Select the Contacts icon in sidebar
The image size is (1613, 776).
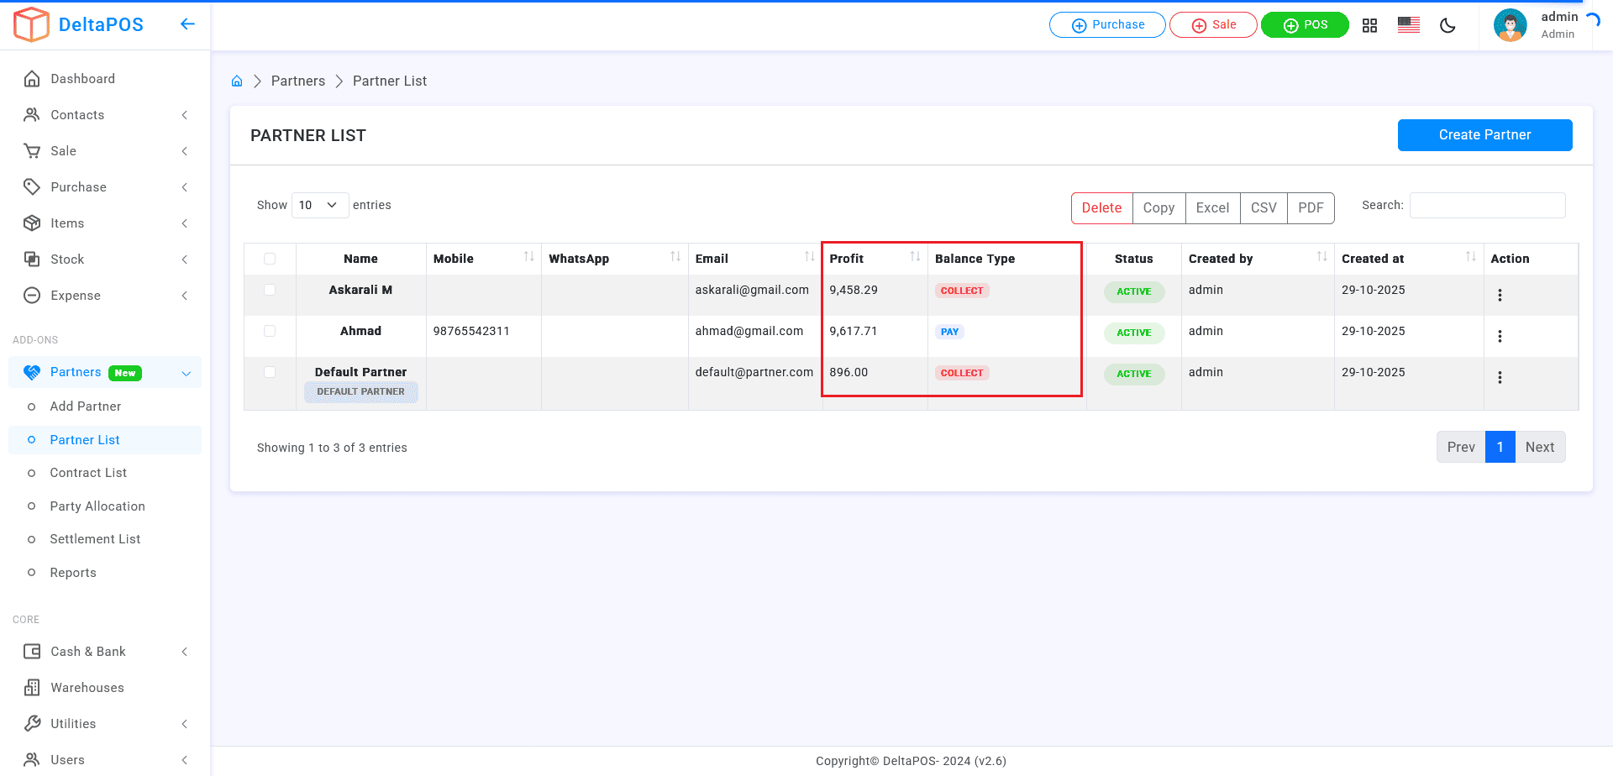click(33, 115)
